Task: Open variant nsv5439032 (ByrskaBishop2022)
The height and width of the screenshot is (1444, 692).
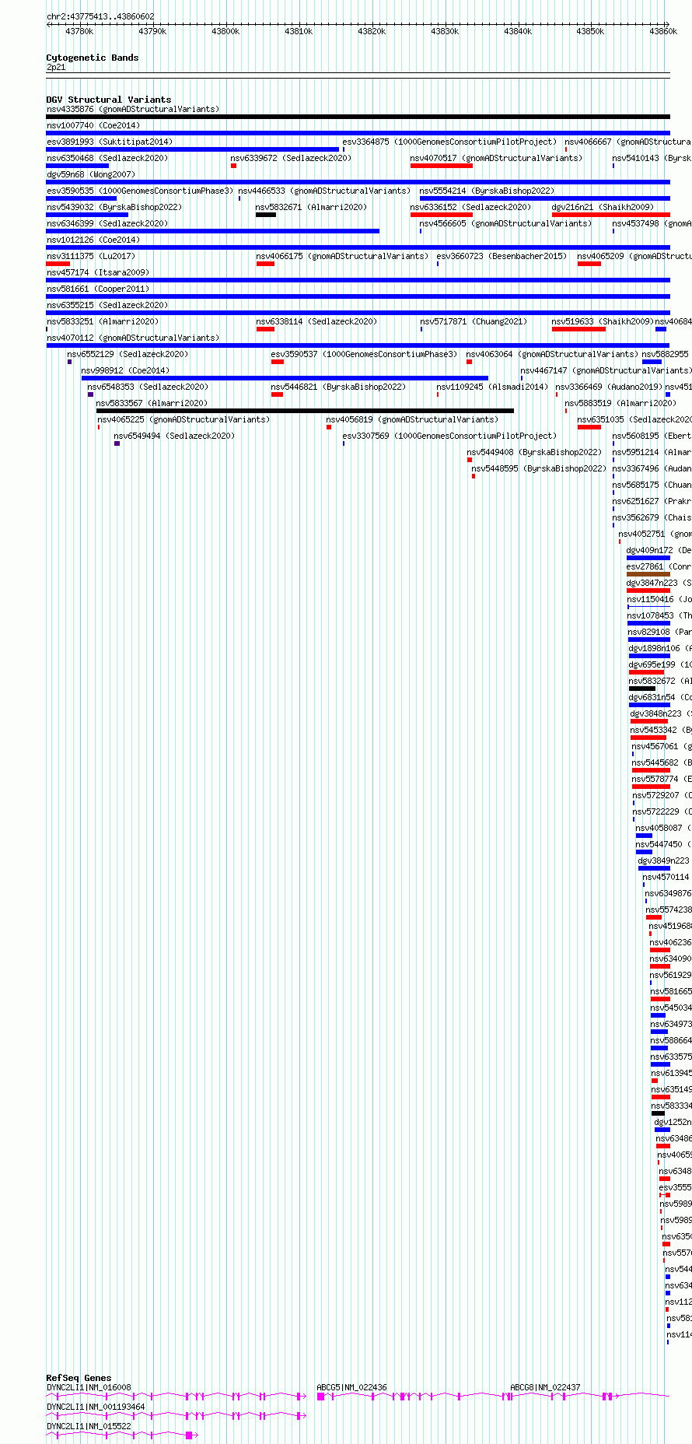Action: coord(114,207)
